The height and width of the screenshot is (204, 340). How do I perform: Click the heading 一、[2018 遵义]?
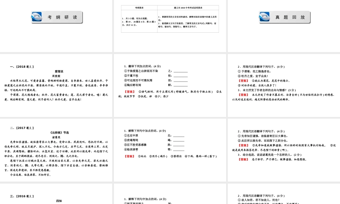pyautogui.click(x=22, y=67)
